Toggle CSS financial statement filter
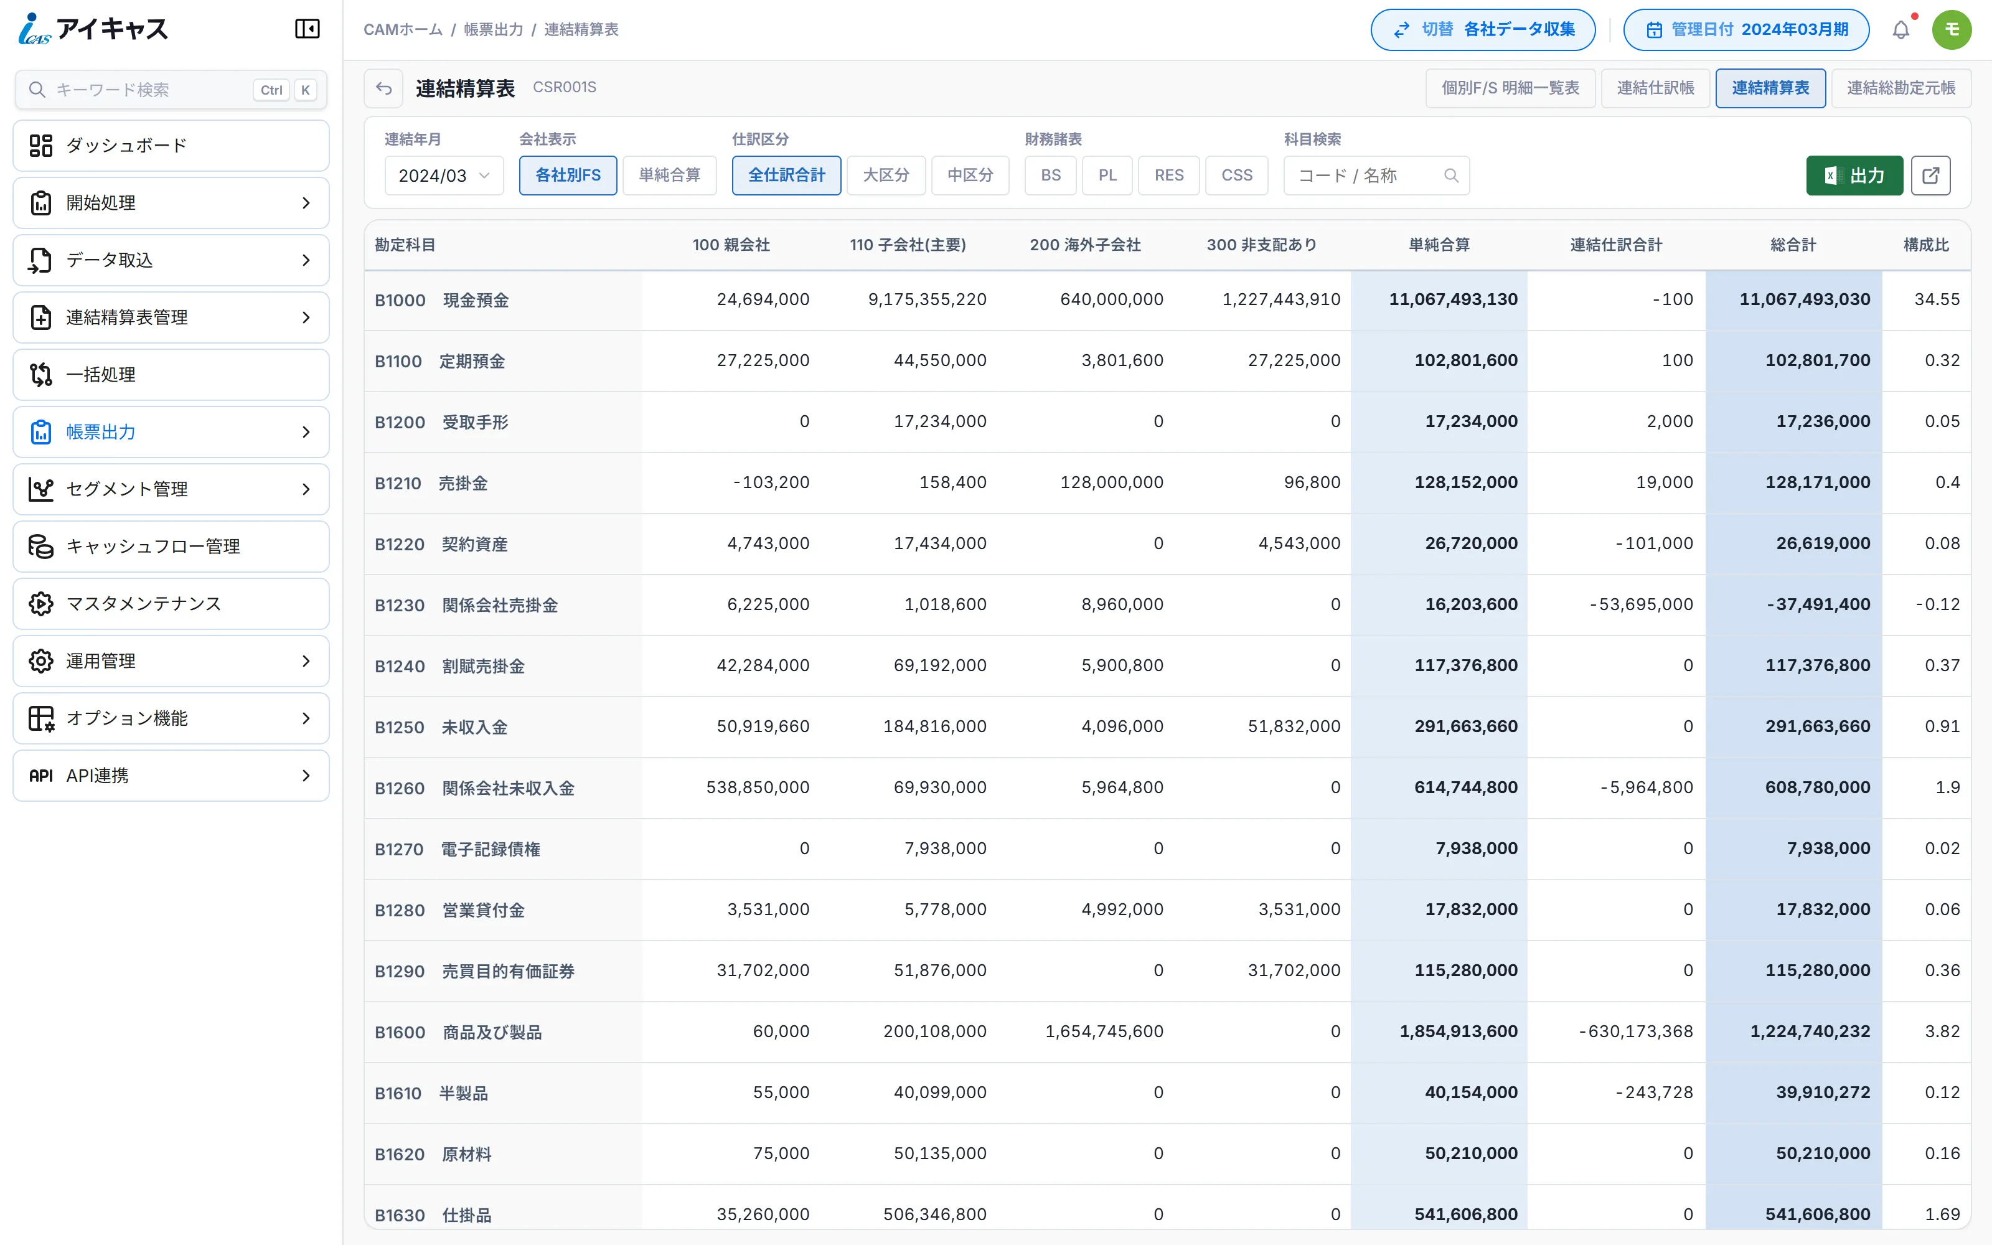The image size is (1992, 1245). click(1236, 176)
